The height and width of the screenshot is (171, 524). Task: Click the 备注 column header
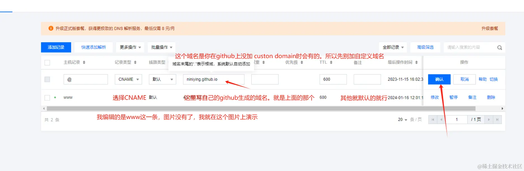[358, 63]
